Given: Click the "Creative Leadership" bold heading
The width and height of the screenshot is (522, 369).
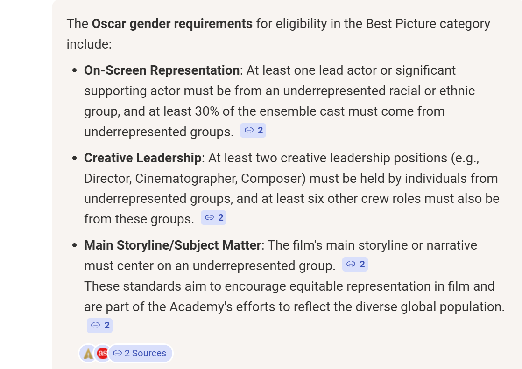Looking at the screenshot, I should (x=142, y=158).
